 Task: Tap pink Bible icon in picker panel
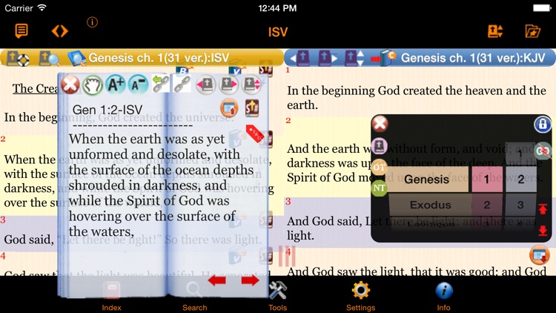tap(380, 145)
